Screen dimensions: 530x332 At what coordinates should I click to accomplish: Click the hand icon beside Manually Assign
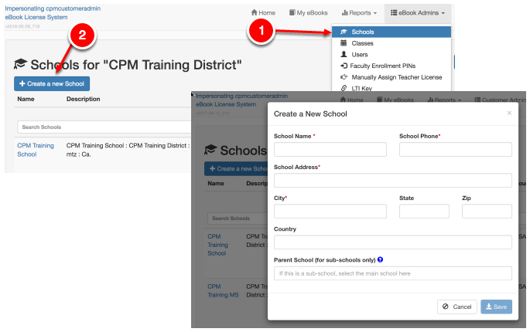(x=344, y=77)
